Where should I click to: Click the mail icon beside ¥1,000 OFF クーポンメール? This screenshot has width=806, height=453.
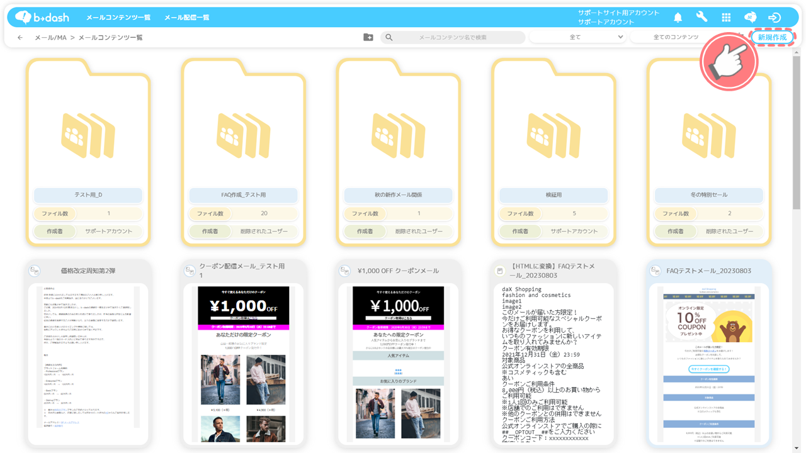point(345,271)
